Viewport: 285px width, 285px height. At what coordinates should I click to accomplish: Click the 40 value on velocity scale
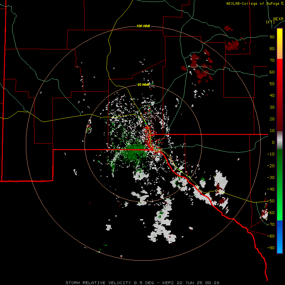[272, 96]
